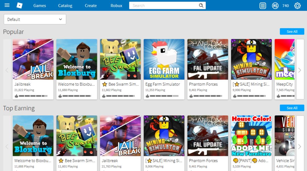The width and height of the screenshot is (307, 171).
Task: Click the '4,651 Playing' count text
Action: (285, 166)
